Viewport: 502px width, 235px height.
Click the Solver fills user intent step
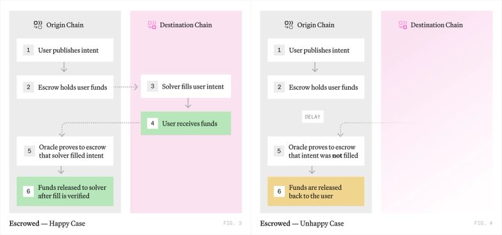click(186, 86)
